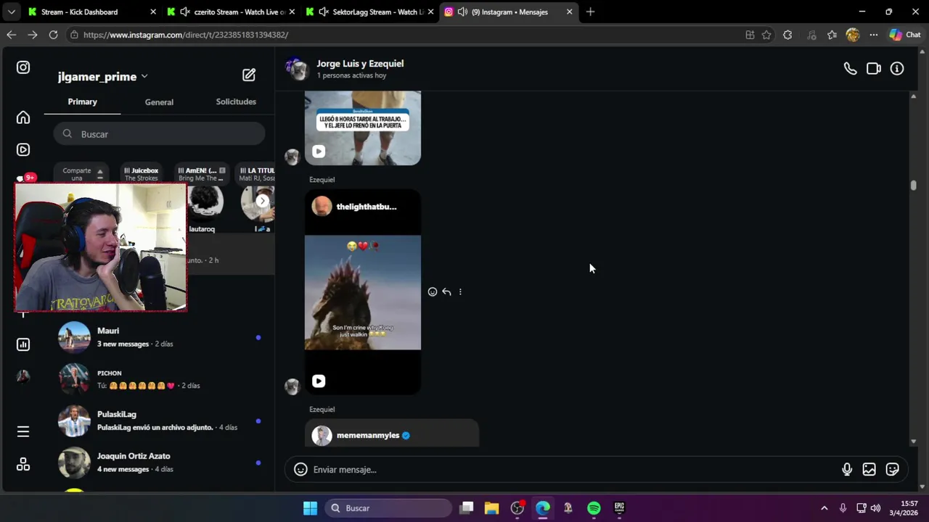Click the browser address bar URL
Image resolution: width=929 pixels, height=522 pixels.
tap(186, 35)
